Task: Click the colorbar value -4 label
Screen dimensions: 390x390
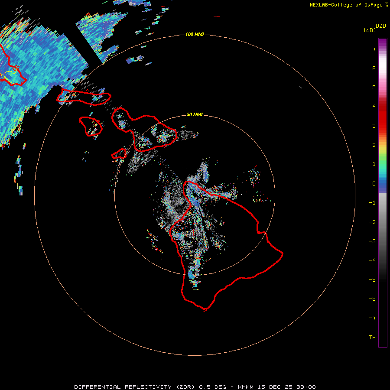Action: [372, 260]
